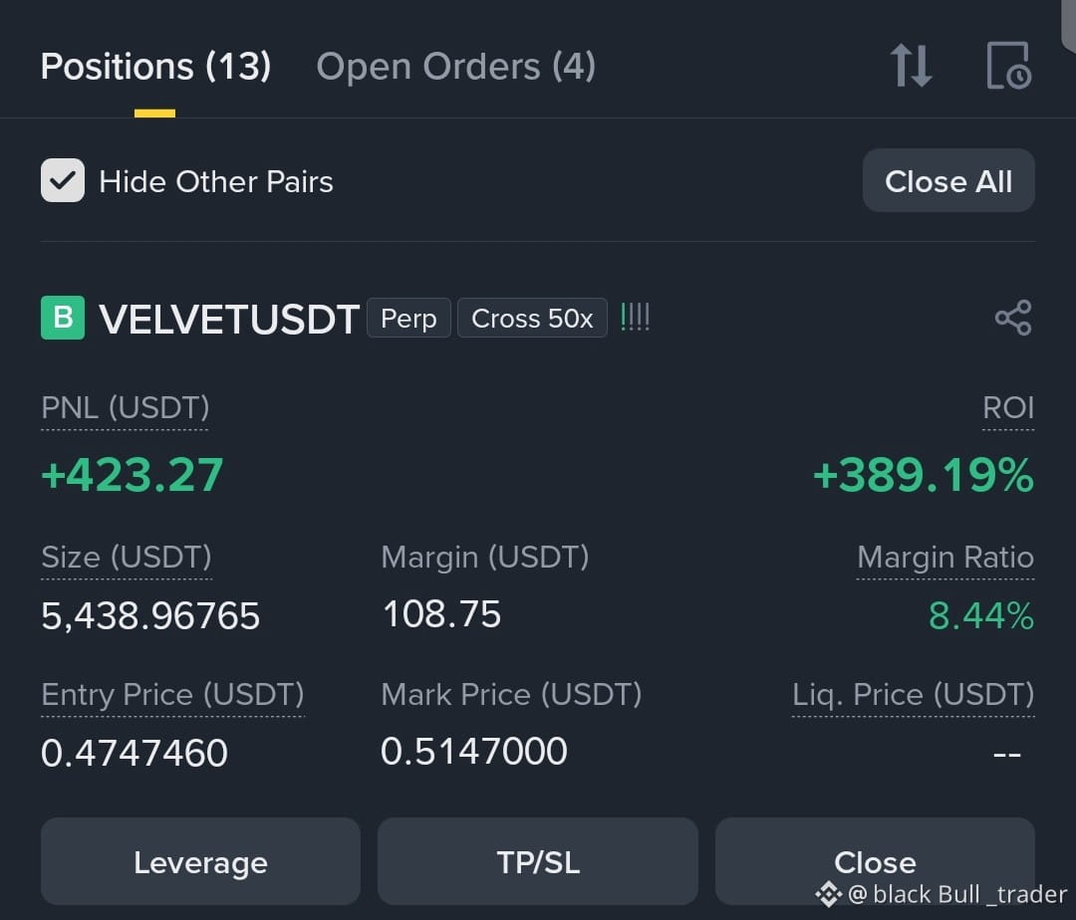Open the order history document icon

pos(1008,66)
